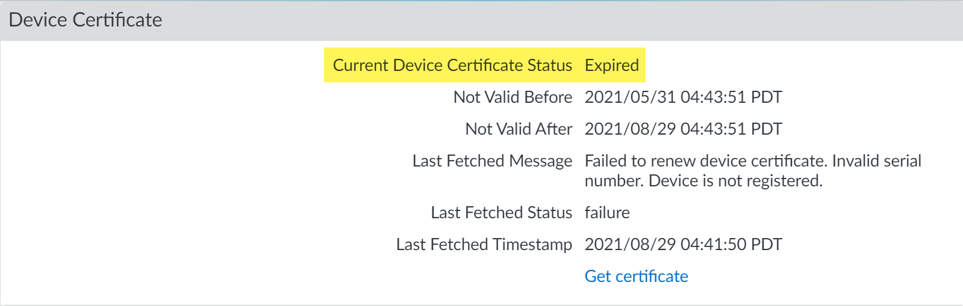Click the Expired status value
This screenshot has height=306, width=963.
[611, 65]
